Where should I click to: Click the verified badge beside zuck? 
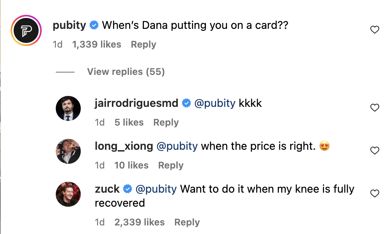coord(128,189)
